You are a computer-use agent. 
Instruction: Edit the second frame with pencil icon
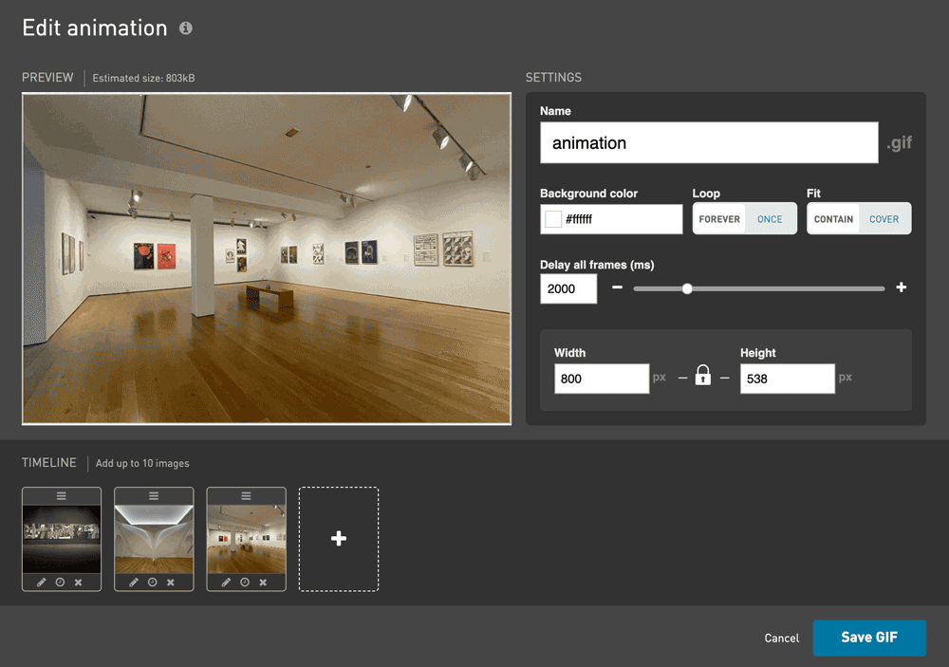click(x=134, y=583)
